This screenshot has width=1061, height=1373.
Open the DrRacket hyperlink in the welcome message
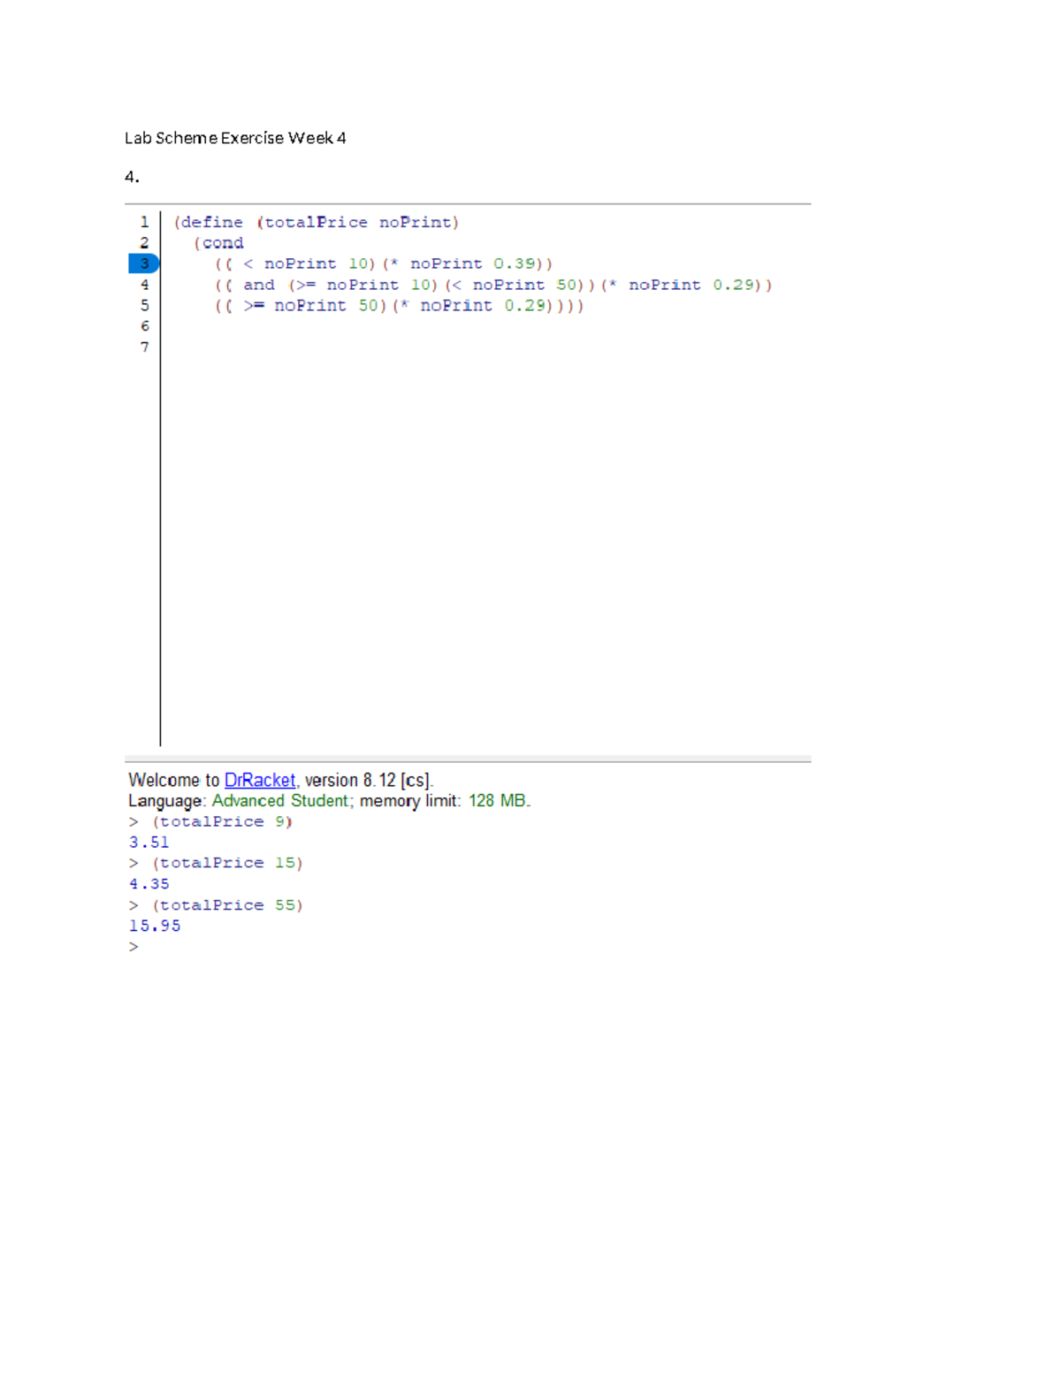click(x=259, y=780)
